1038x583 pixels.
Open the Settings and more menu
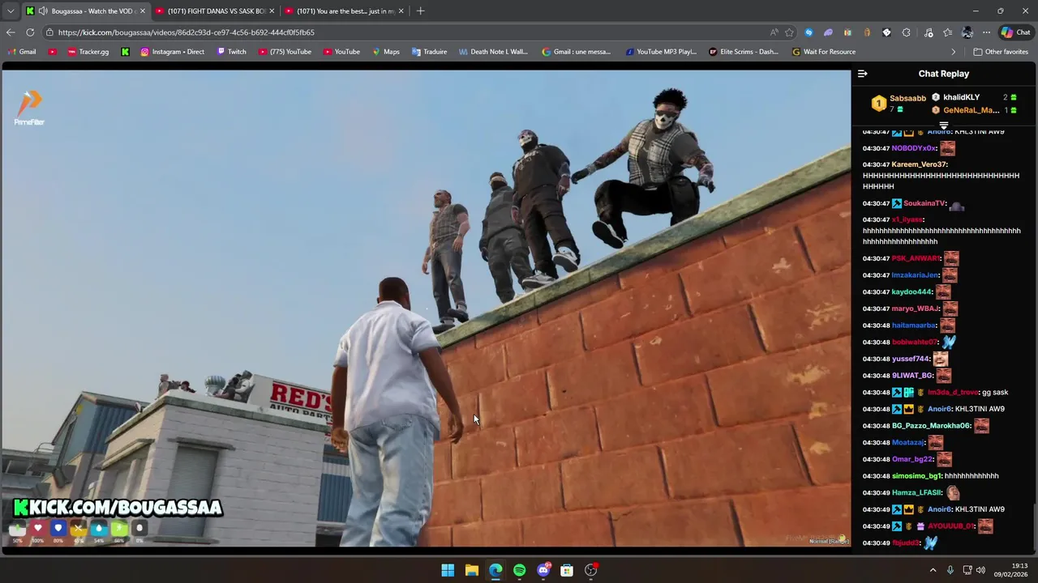pos(986,32)
